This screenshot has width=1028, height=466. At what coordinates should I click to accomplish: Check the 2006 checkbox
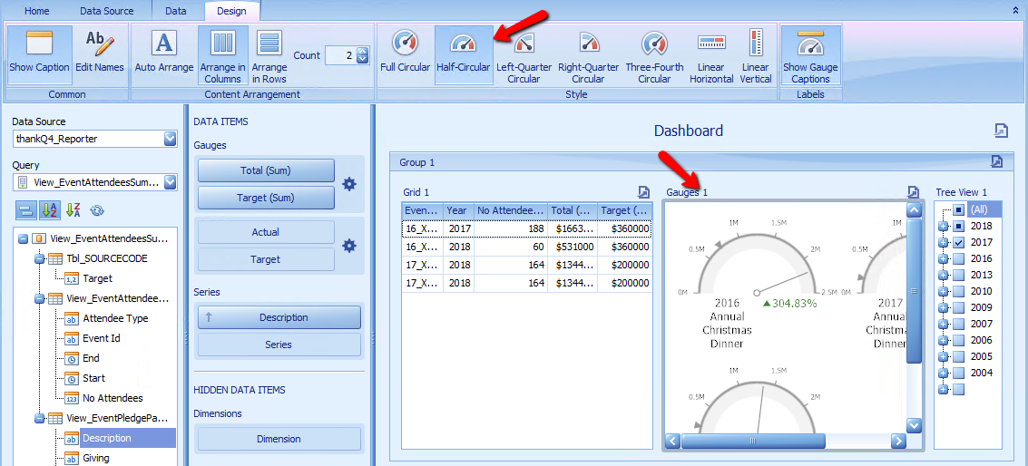[958, 341]
